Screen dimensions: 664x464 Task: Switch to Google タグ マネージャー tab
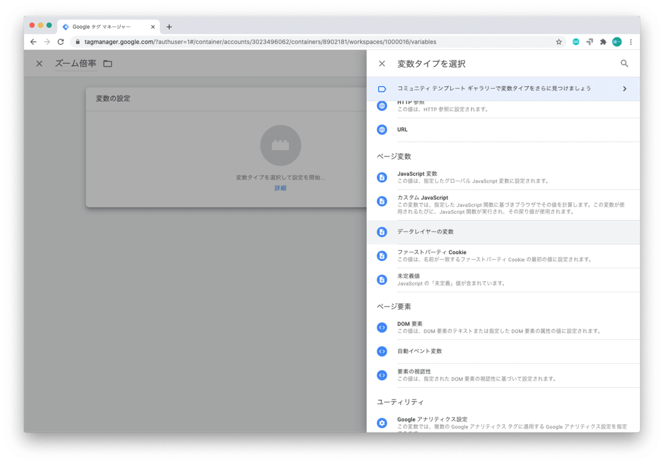coord(108,27)
